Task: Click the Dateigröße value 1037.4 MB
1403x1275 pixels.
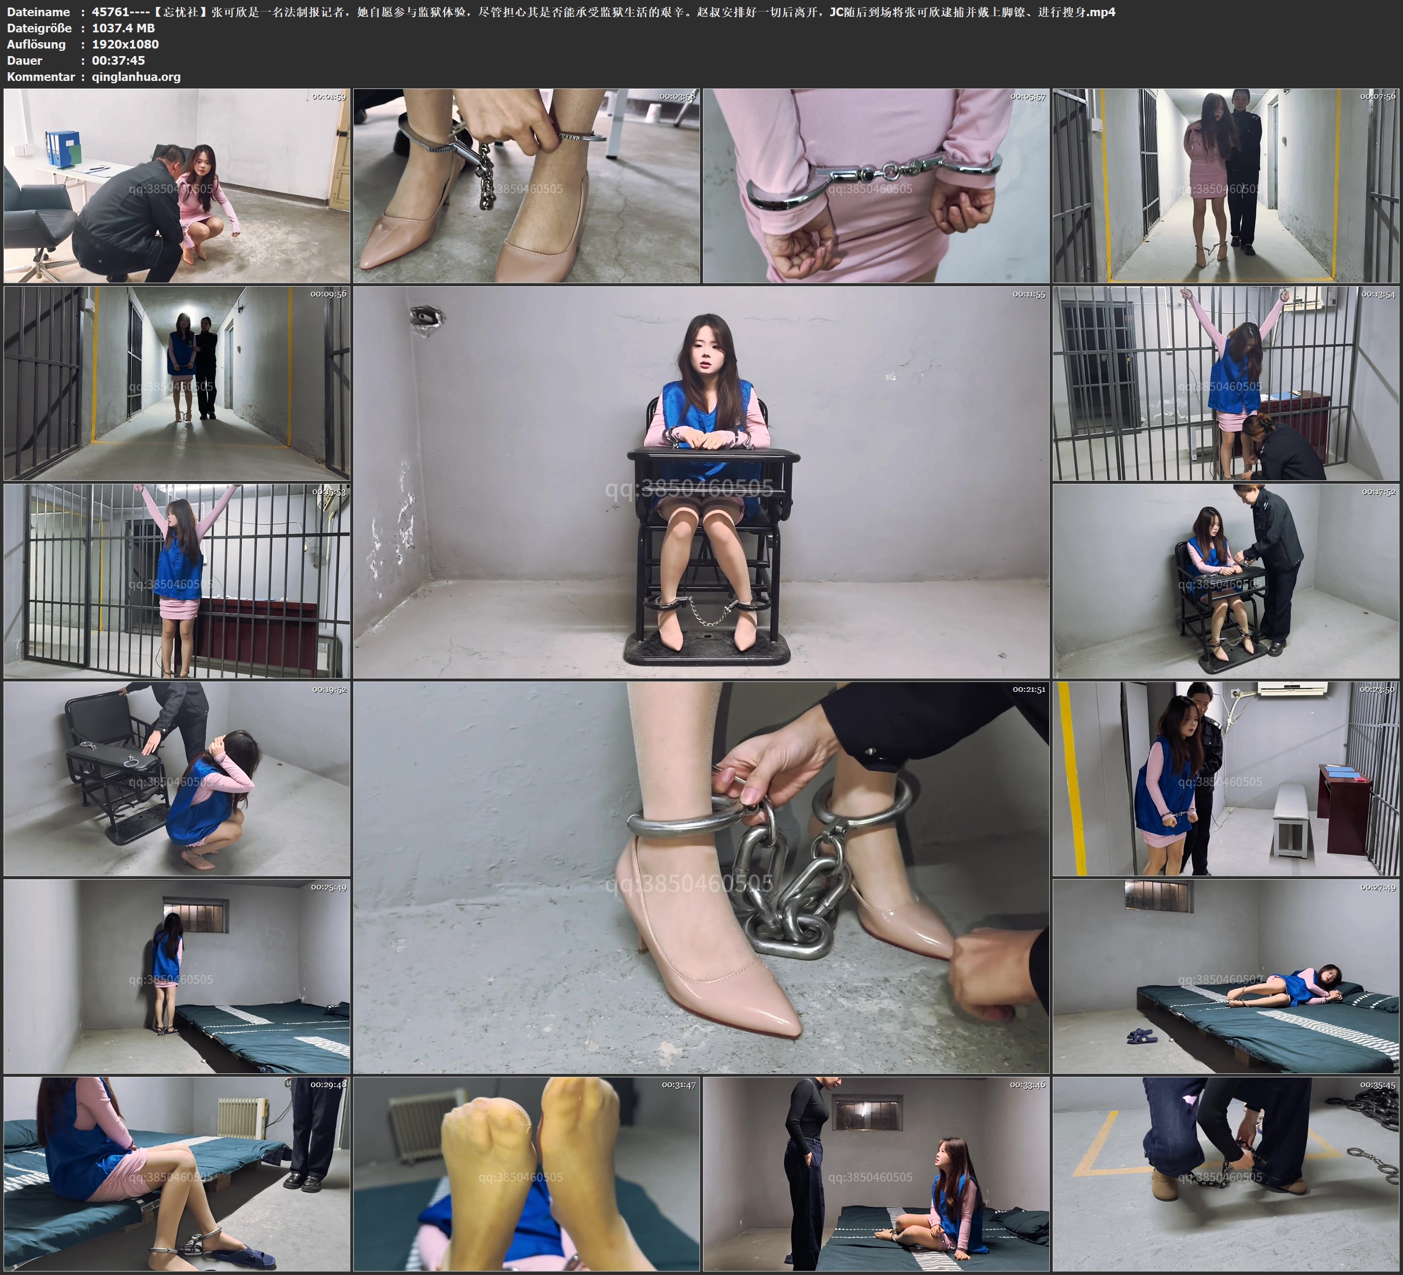Action: point(123,28)
